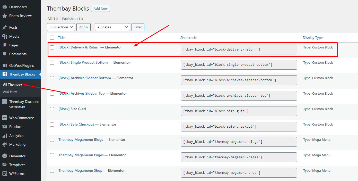Screen dimensions: 358x181
Task: Click the Analytics bar chart icon
Action: (5, 136)
